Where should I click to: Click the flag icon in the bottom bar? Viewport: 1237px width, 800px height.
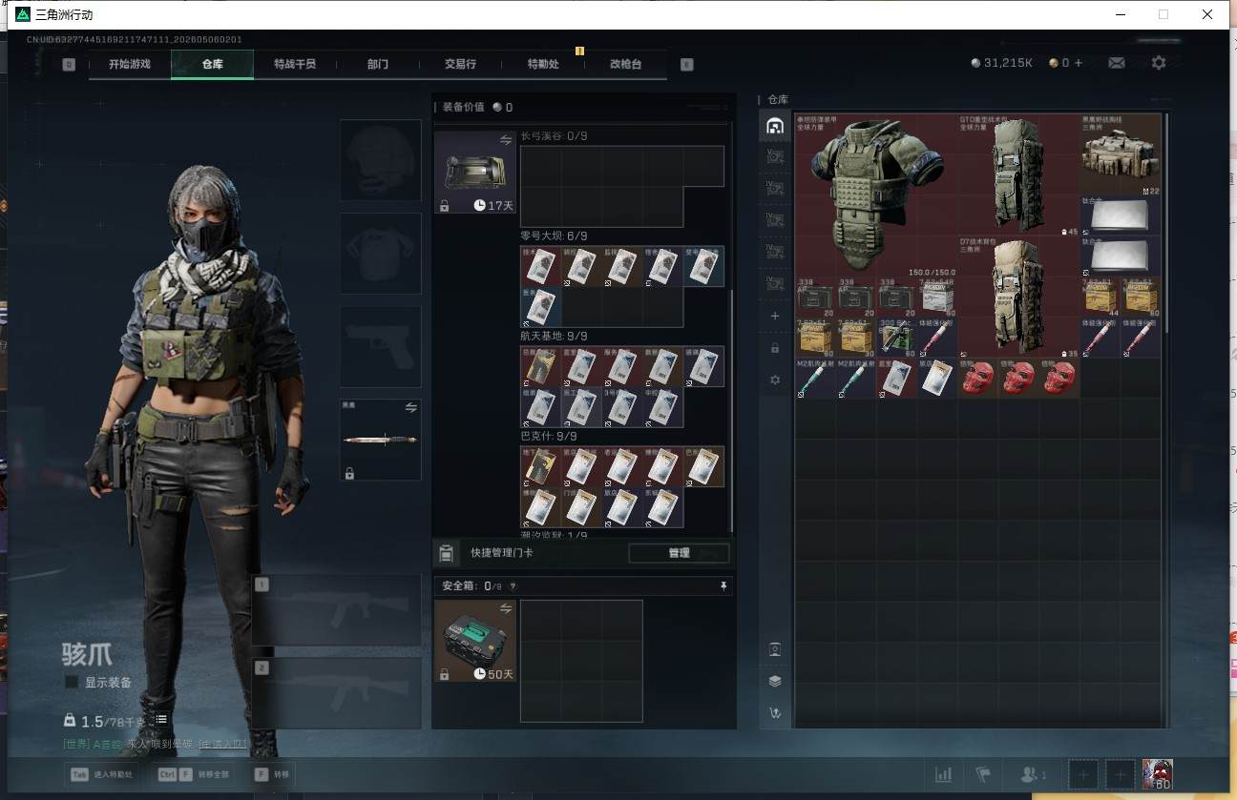click(982, 775)
